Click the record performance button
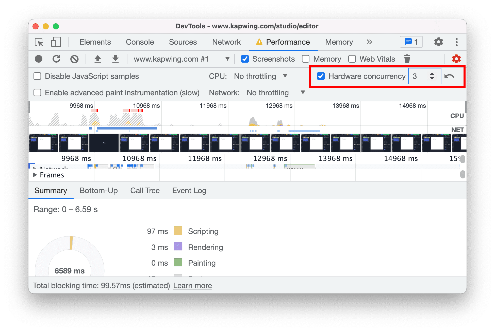Screen dimensions: 495x331 pos(39,59)
